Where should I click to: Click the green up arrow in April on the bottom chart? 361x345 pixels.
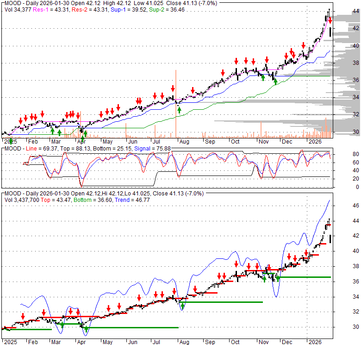(86, 329)
